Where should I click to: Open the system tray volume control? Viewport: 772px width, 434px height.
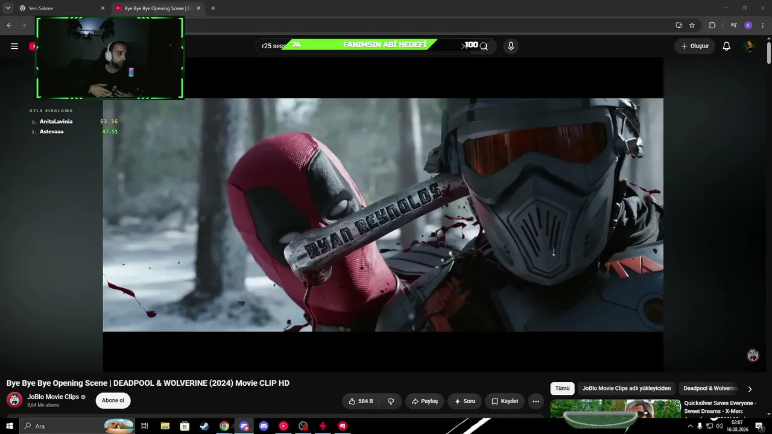pos(720,426)
